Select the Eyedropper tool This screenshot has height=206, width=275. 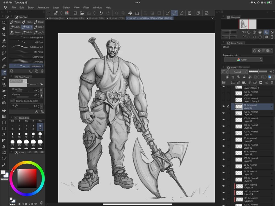pos(4,59)
